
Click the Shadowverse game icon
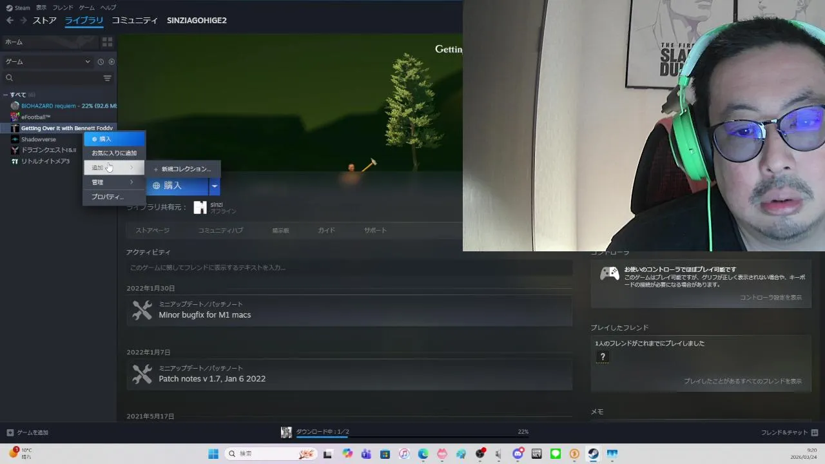[15, 139]
